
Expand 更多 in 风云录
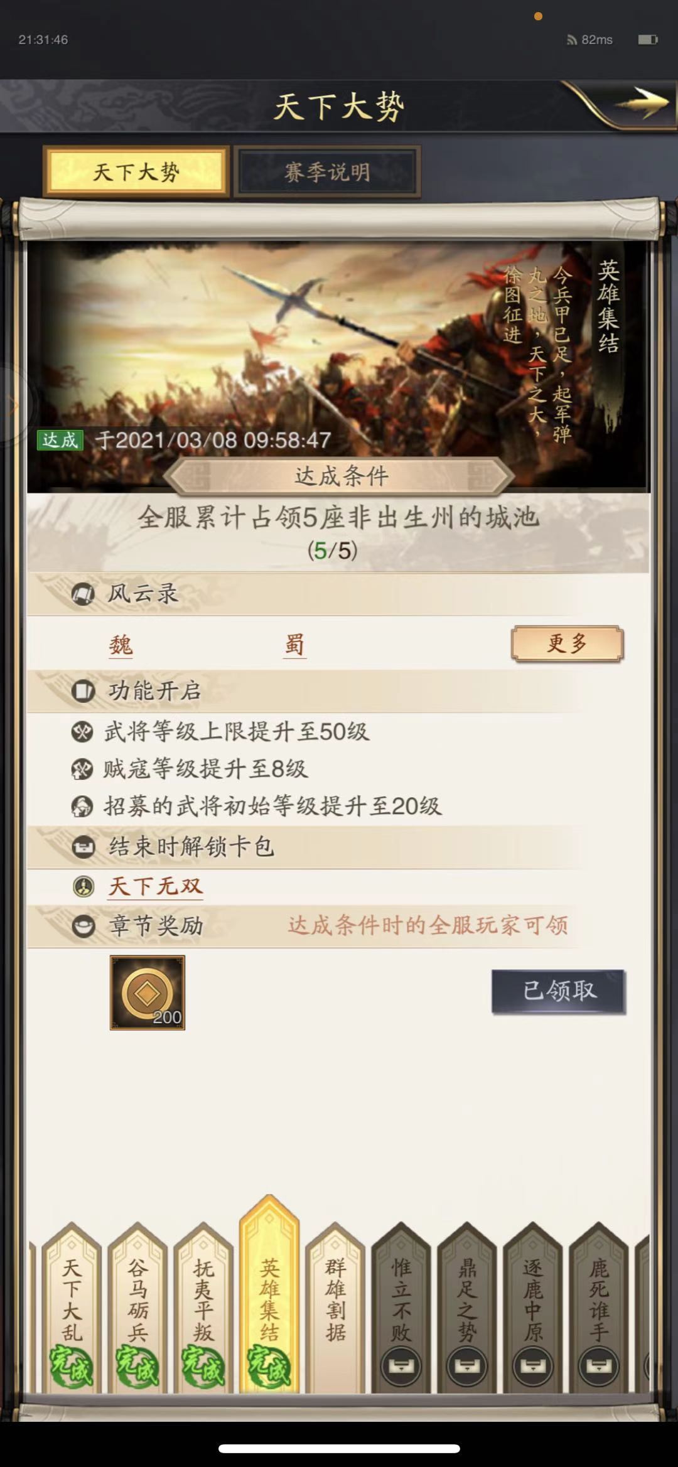click(568, 643)
